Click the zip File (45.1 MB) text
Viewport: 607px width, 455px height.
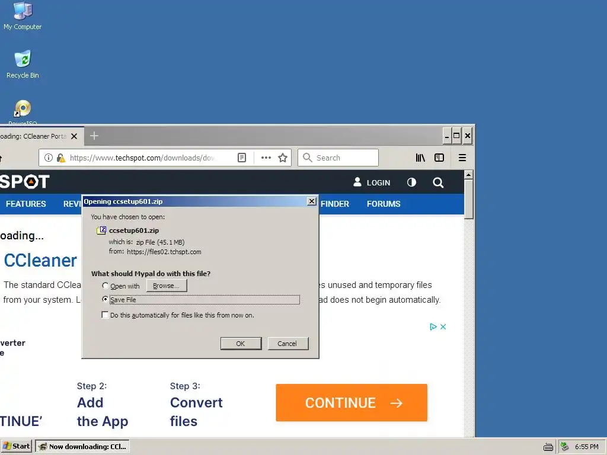pos(160,242)
